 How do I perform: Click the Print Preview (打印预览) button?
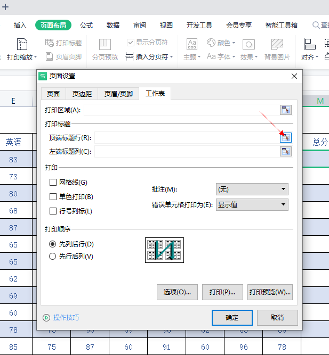tap(270, 292)
